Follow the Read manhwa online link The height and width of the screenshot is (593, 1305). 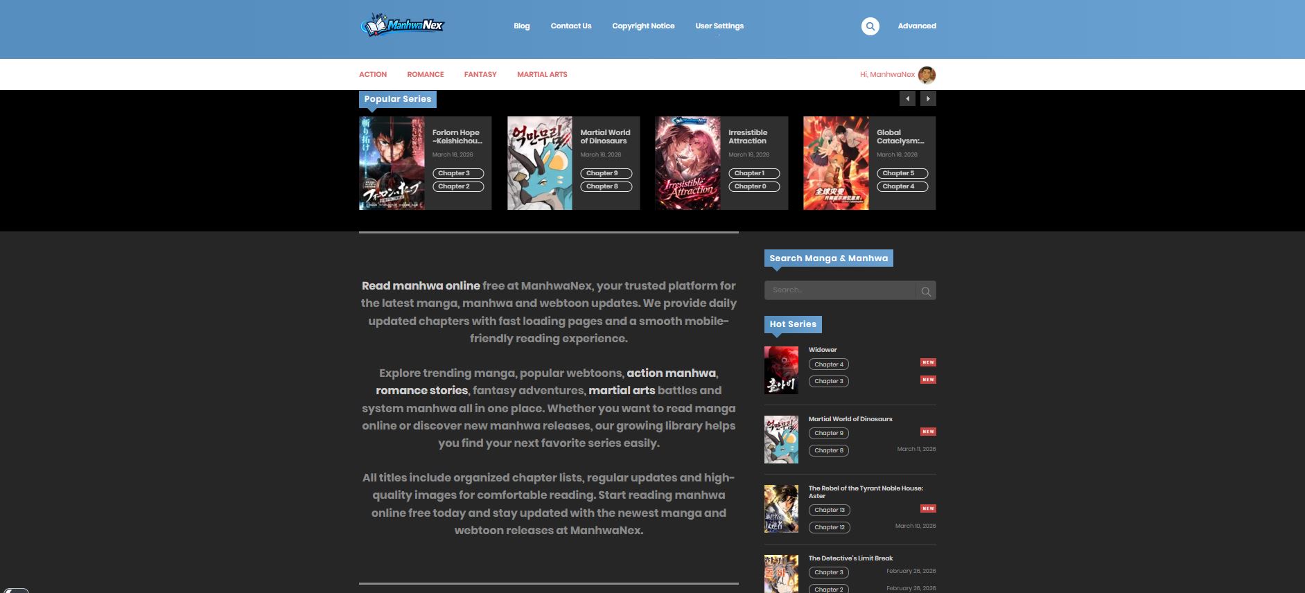pyautogui.click(x=421, y=285)
